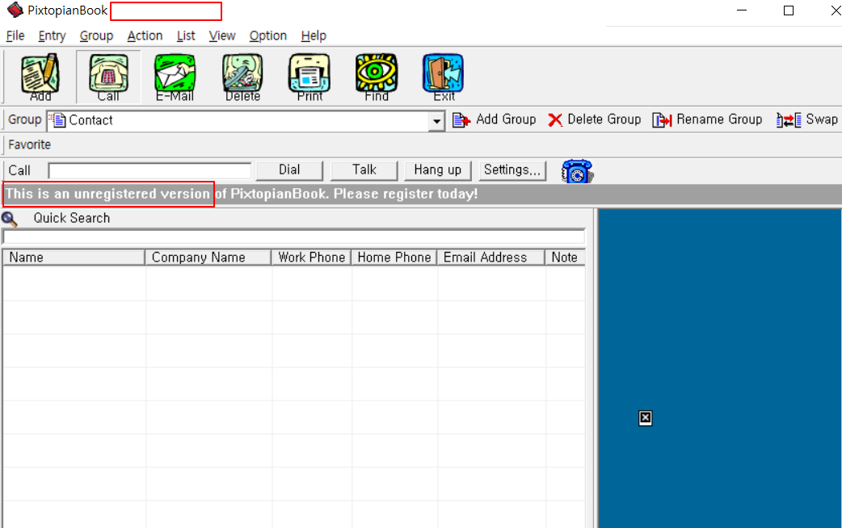Click the Swap groups button
Image resolution: width=842 pixels, height=528 pixels.
(807, 119)
